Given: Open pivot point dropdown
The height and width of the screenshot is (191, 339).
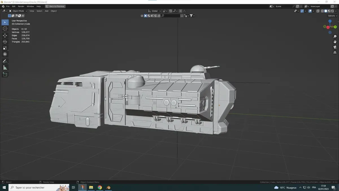Looking at the screenshot, I should pos(165,11).
